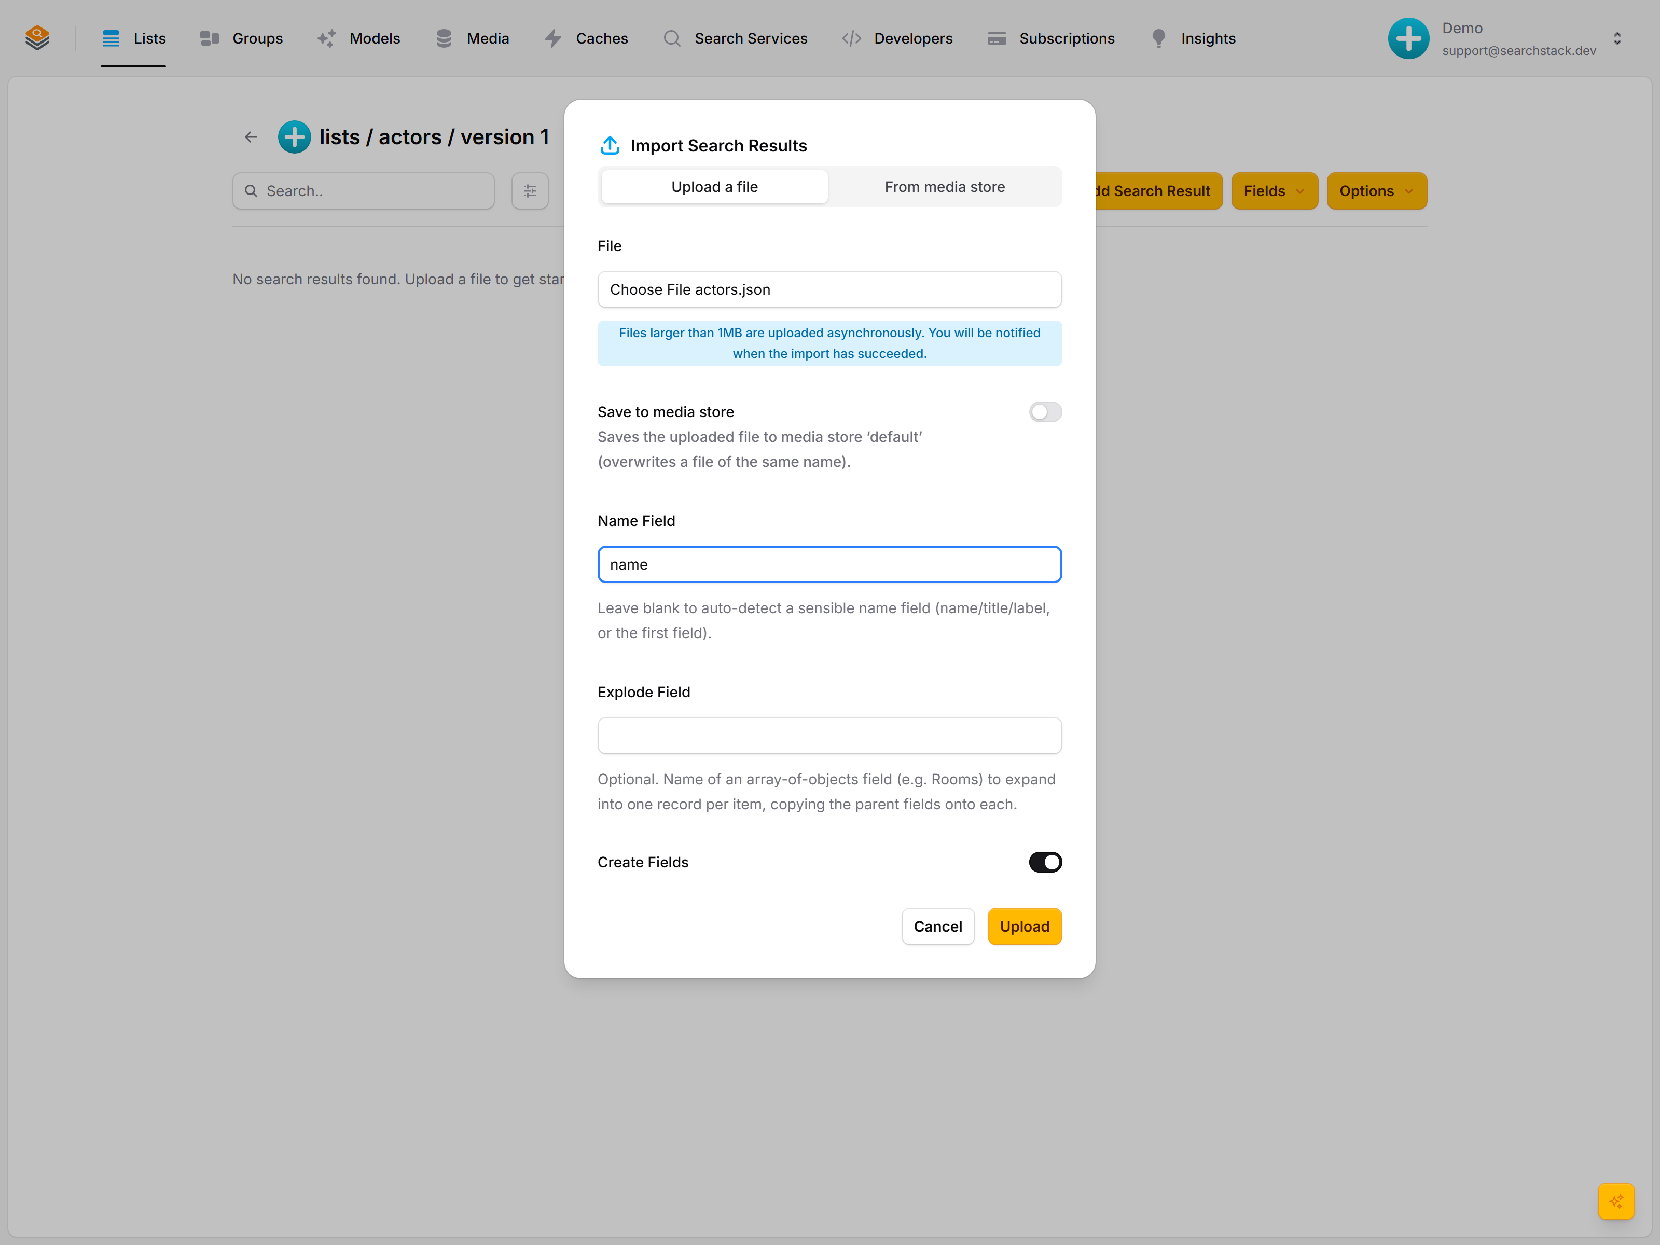Open the Insights navigation item
Screen dimensions: 1660x1245
pos(1193,38)
